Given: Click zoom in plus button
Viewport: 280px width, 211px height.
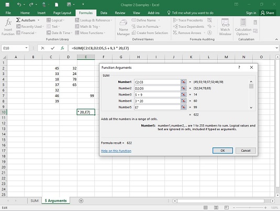Looking at the screenshot, I should coord(265,208).
